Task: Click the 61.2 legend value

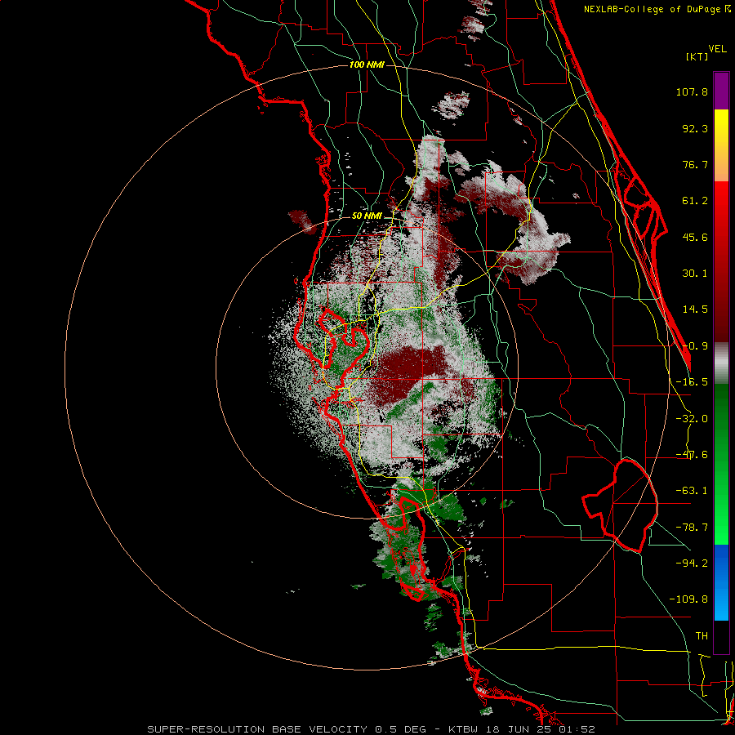Action: coord(695,201)
